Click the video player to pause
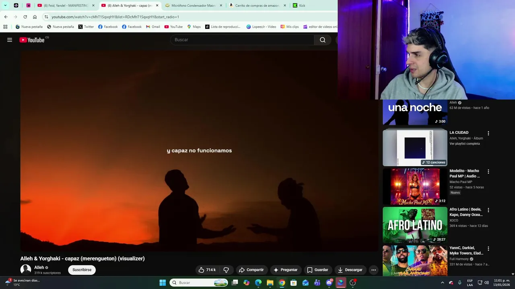 (199, 151)
